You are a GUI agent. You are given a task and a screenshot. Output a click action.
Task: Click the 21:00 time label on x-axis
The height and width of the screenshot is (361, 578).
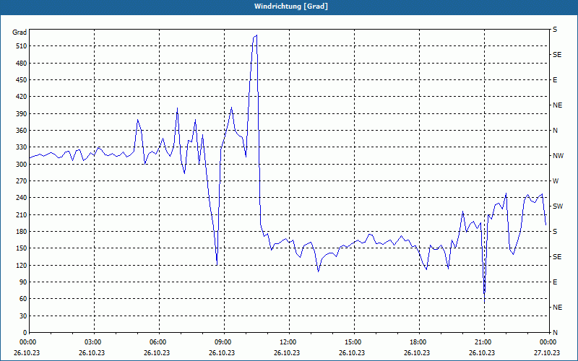coord(482,342)
